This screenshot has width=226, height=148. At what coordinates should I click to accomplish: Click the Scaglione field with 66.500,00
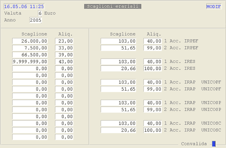(x=30, y=55)
